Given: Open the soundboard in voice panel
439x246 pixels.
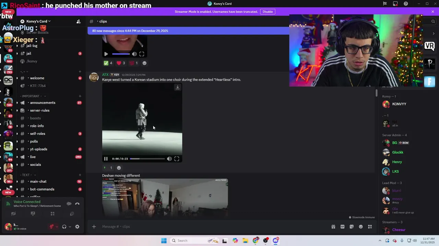Looking at the screenshot, I should click(x=72, y=214).
